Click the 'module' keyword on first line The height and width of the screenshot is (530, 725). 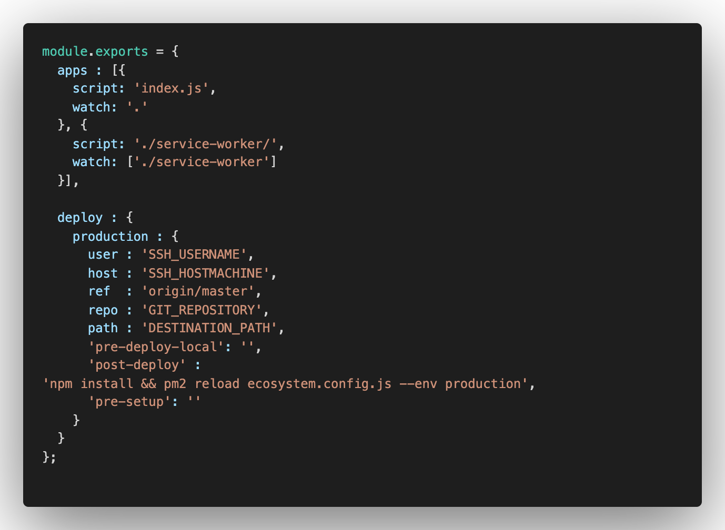click(65, 52)
